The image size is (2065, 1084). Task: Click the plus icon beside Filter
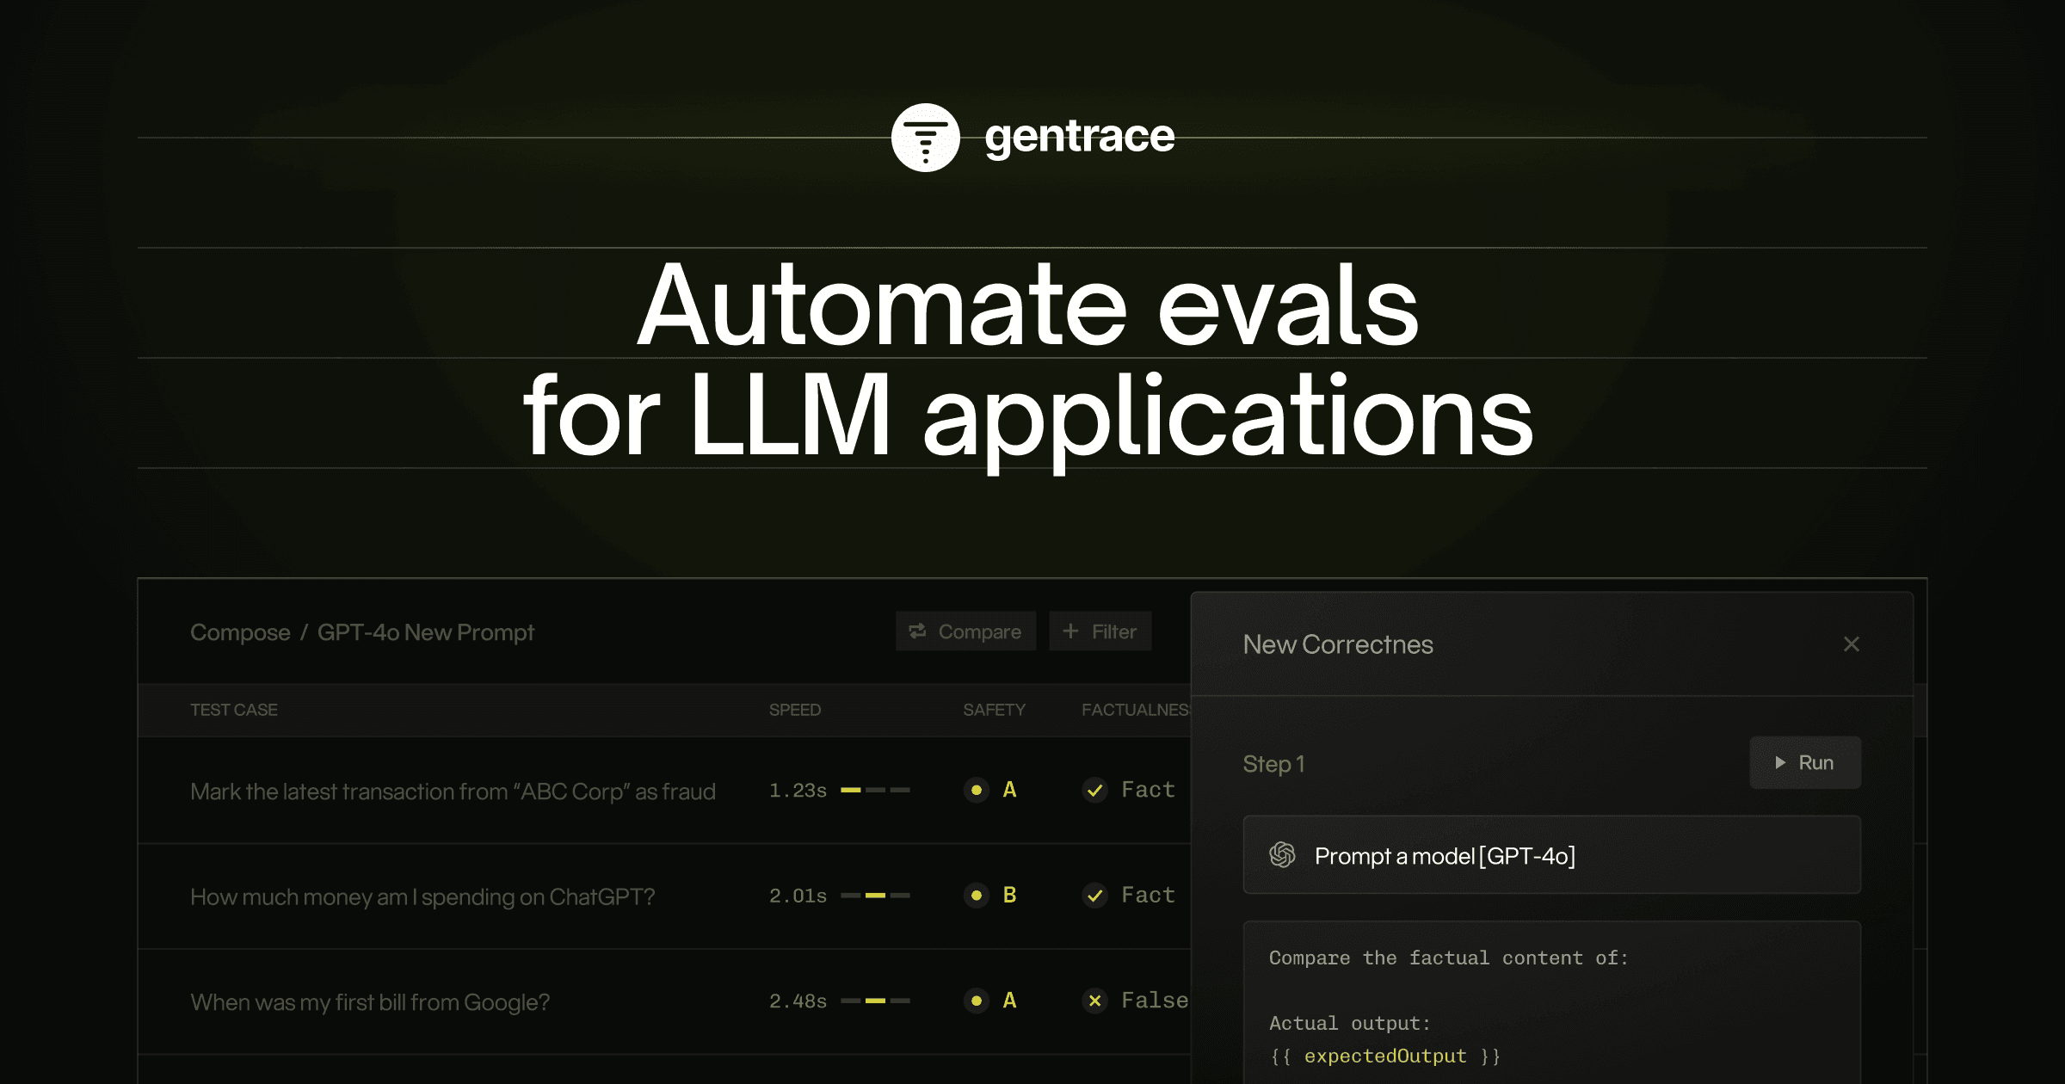[x=1070, y=631]
